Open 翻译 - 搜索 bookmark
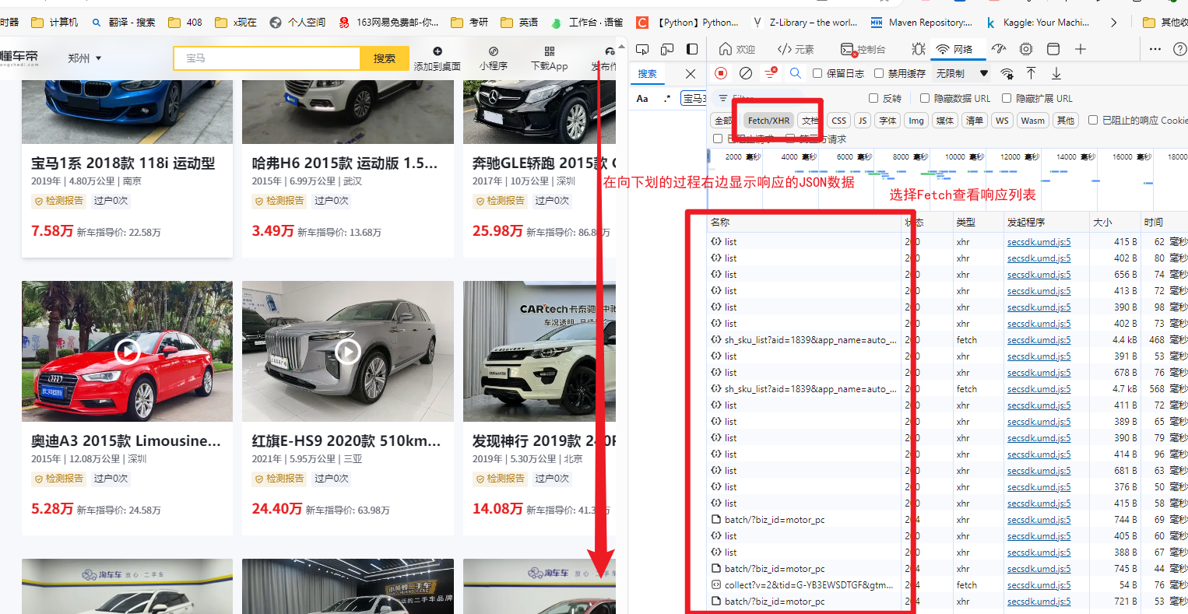Viewport: 1188px width, 614px height. pyautogui.click(x=123, y=23)
